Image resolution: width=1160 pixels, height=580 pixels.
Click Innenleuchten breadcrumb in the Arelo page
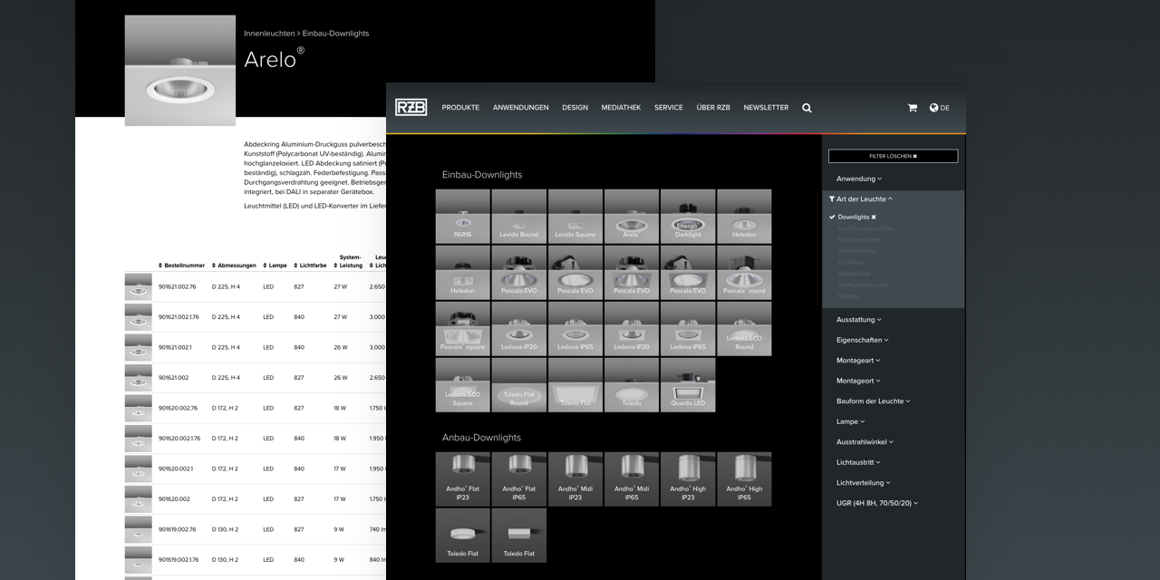[268, 34]
